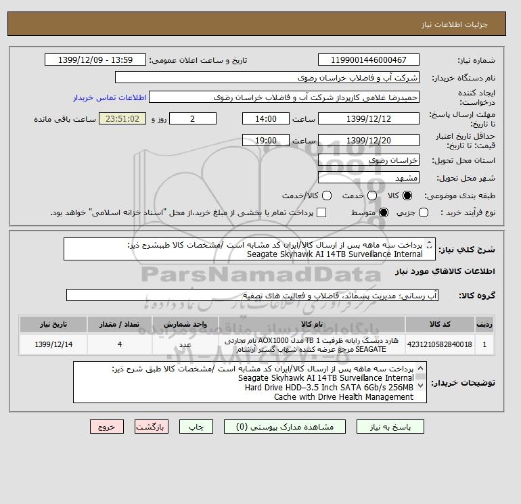Click the اطلاعات کالاهای مورد نیاز heading

click(445, 271)
